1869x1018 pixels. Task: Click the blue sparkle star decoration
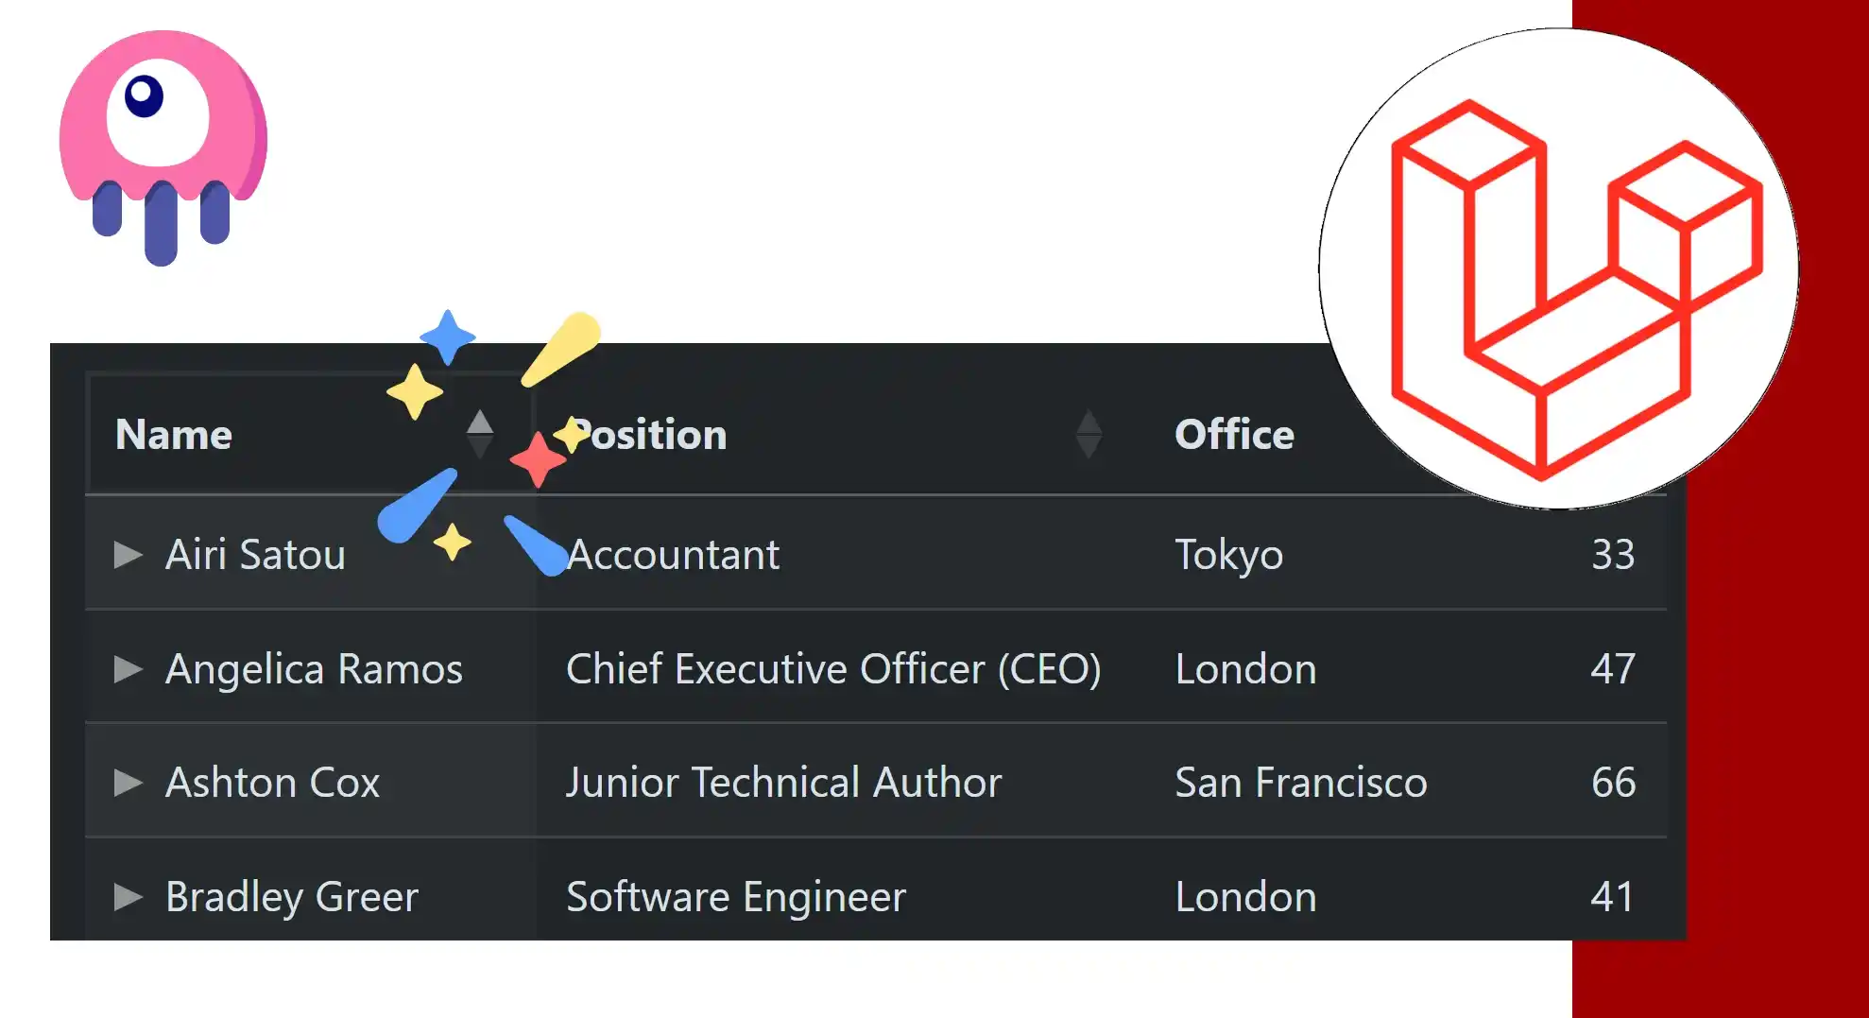coord(448,337)
